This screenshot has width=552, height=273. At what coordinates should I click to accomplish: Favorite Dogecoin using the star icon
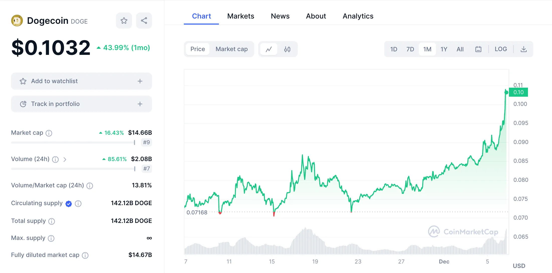coord(124,21)
